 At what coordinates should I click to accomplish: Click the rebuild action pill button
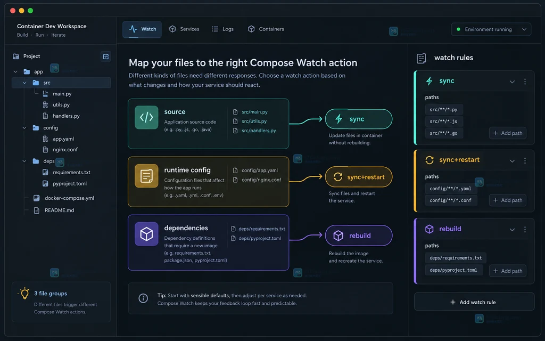coord(359,236)
